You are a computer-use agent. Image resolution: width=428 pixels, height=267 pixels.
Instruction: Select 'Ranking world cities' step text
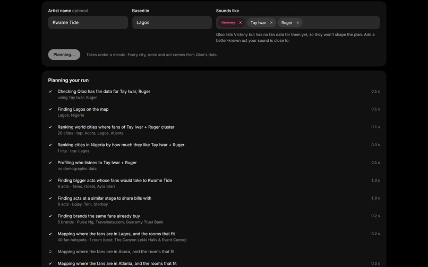coord(116,127)
